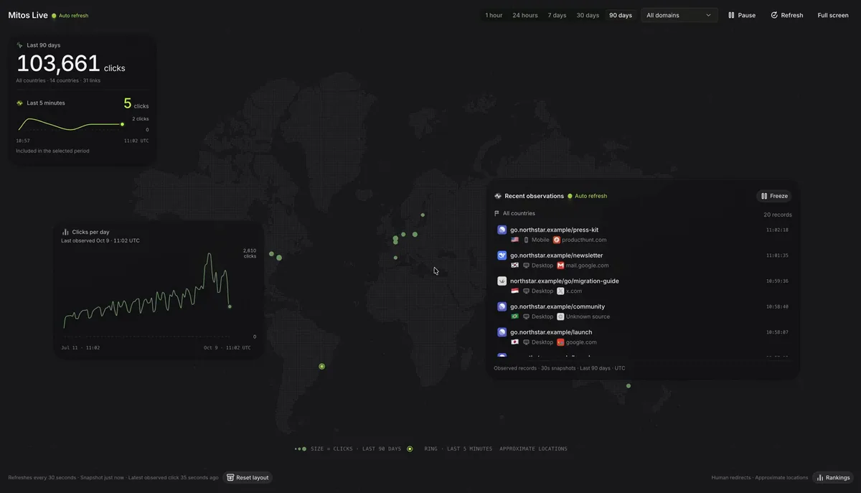Click the latest point on 5-minute sparkline
Image resolution: width=861 pixels, height=493 pixels.
[122, 124]
